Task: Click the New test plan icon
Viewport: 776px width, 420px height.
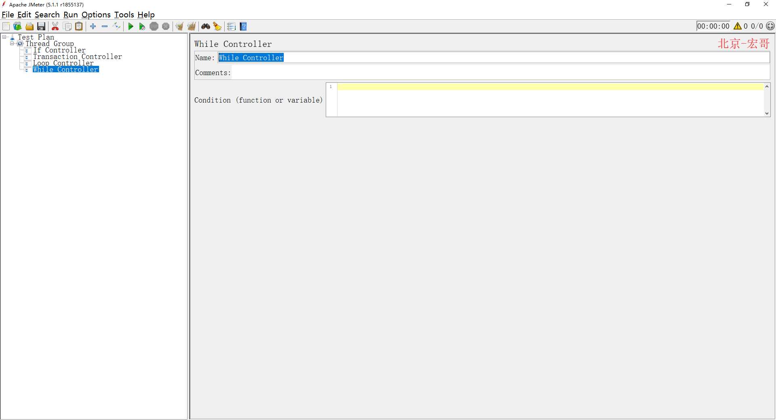Action: pos(6,27)
